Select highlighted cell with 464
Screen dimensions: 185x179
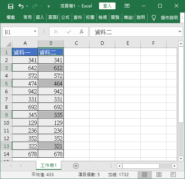pyautogui.click(x=51, y=83)
